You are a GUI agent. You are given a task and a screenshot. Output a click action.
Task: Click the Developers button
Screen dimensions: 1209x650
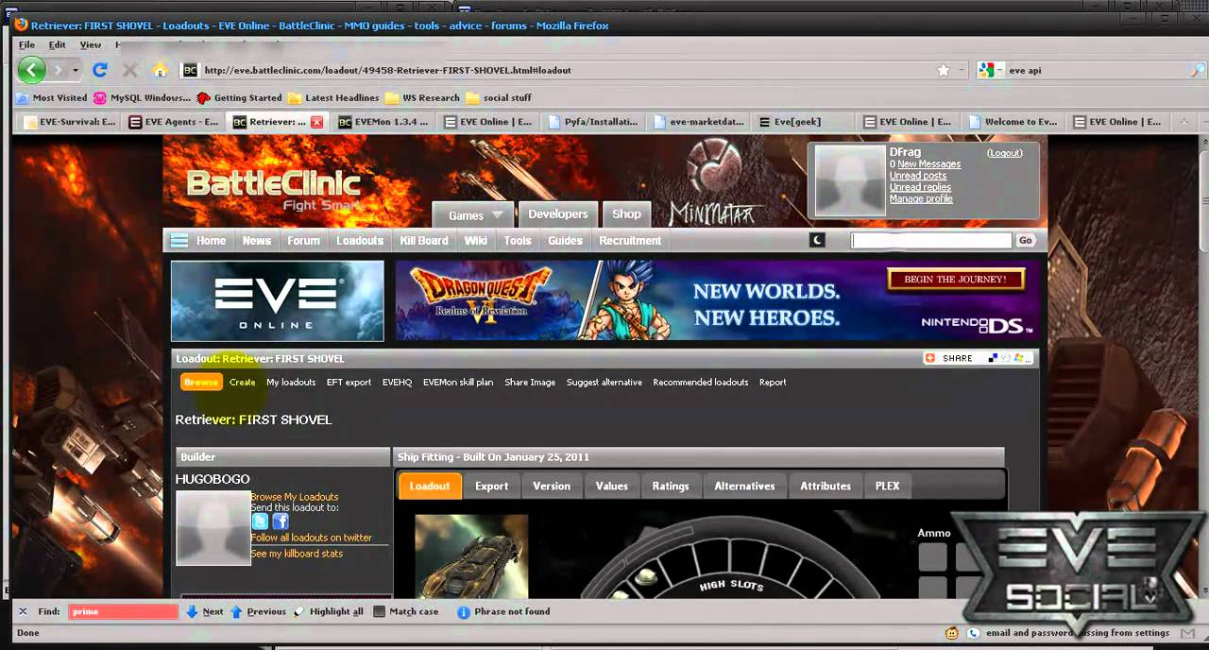[x=557, y=214]
